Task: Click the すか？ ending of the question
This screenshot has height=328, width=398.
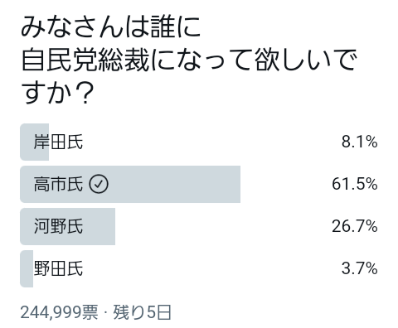Action: pos(57,93)
